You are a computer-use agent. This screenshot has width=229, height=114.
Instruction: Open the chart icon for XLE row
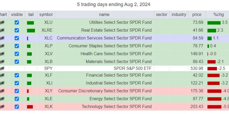coord(2,99)
